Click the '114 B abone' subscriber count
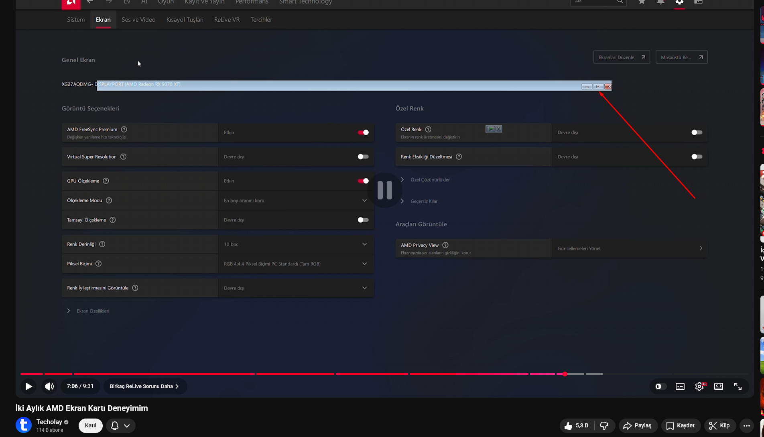Screen dimensions: 764x437 (50, 430)
